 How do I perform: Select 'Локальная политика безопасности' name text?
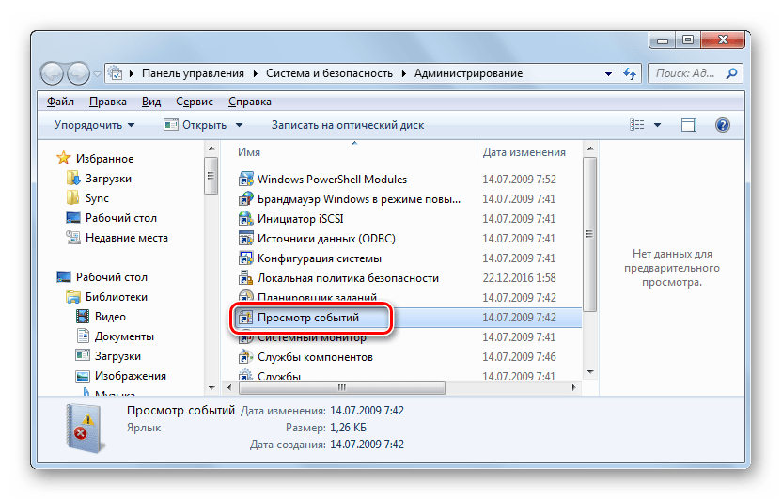coord(348,277)
